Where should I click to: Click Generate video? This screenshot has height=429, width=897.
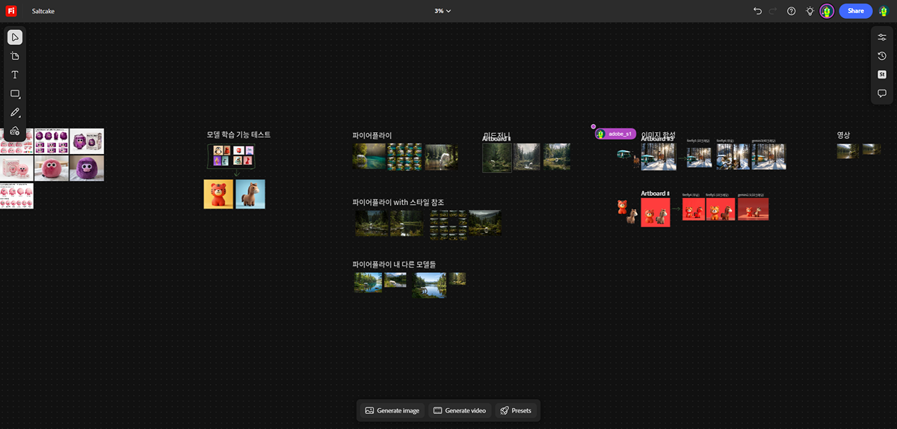click(459, 410)
